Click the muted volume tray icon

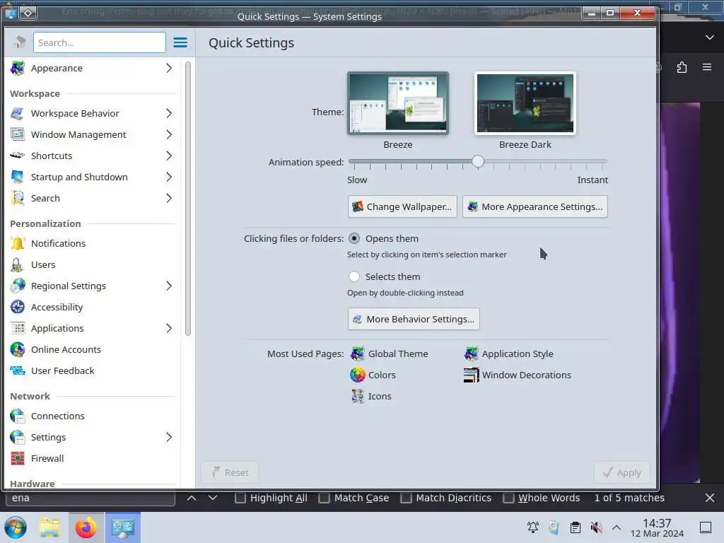(596, 527)
